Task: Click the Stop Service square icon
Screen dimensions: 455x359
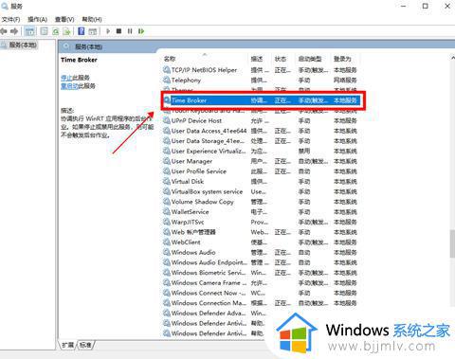Action: [x=118, y=31]
